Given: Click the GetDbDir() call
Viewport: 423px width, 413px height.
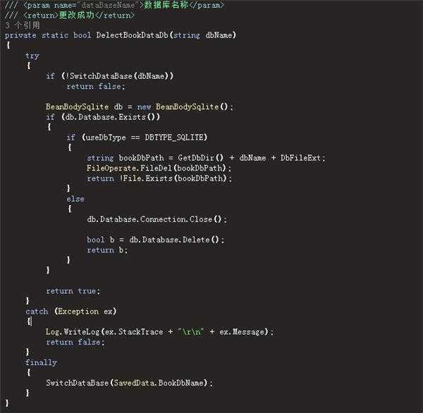Looking at the screenshot, I should coord(200,158).
